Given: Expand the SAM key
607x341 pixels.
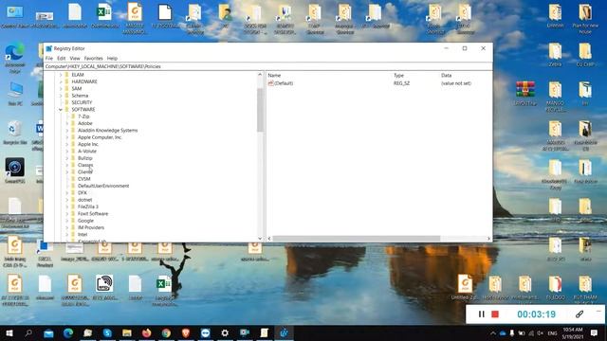Looking at the screenshot, I should pos(61,88).
